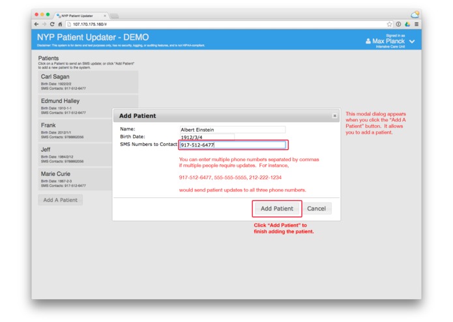The width and height of the screenshot is (453, 322).
Task: Click the browser forward arrow
Action: click(44, 24)
